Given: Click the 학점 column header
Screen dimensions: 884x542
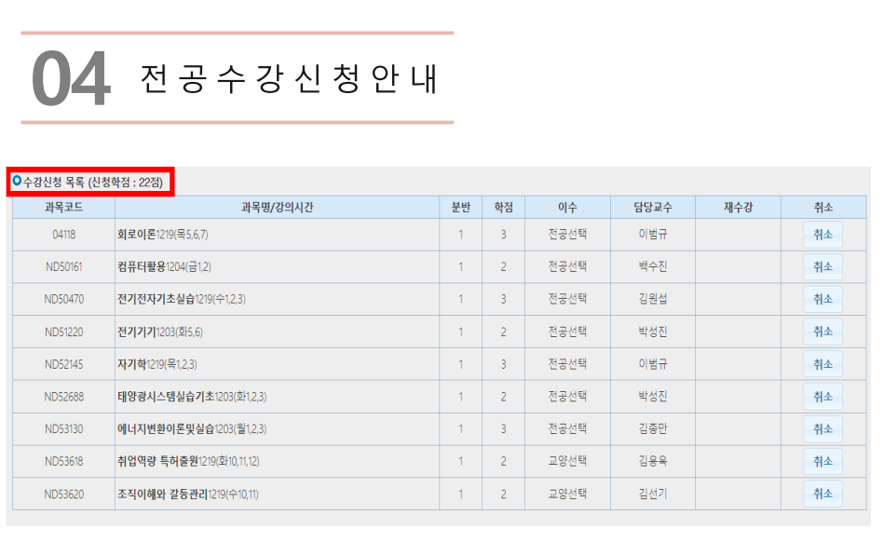Looking at the screenshot, I should (x=503, y=208).
